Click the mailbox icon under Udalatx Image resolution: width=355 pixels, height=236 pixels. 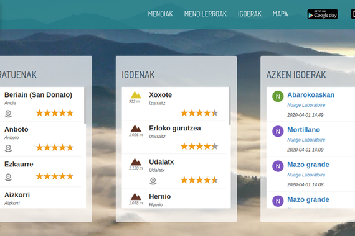click(153, 181)
